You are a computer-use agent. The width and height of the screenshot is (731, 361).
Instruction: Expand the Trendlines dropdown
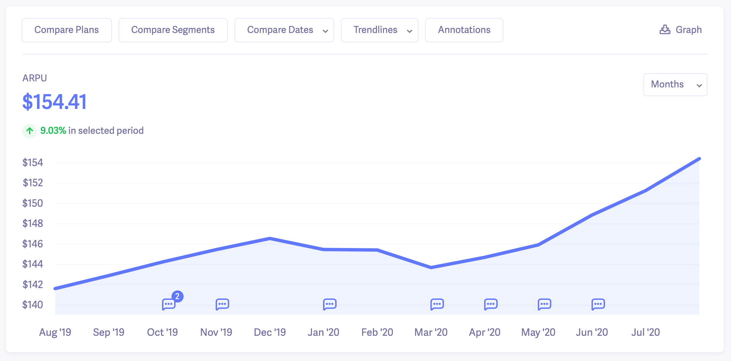(x=379, y=30)
